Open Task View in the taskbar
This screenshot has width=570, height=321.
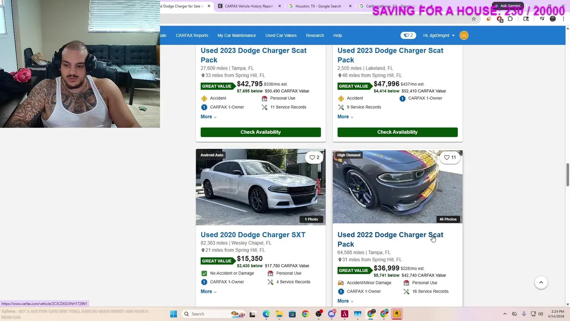coord(252,314)
